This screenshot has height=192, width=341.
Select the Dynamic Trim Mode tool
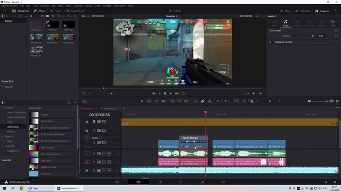pyautogui.click(x=156, y=101)
